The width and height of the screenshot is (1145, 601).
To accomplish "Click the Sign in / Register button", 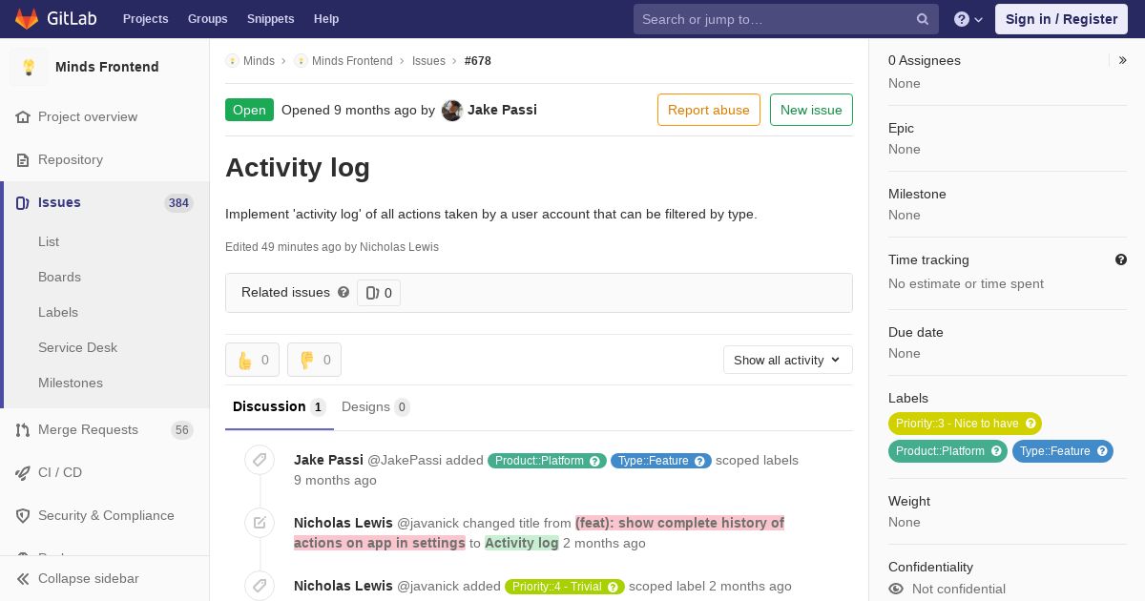I will click(1061, 19).
